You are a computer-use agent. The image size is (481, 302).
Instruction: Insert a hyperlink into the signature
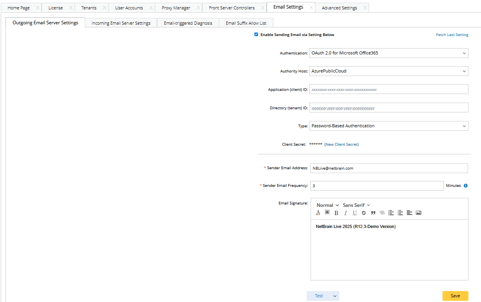[382, 213]
